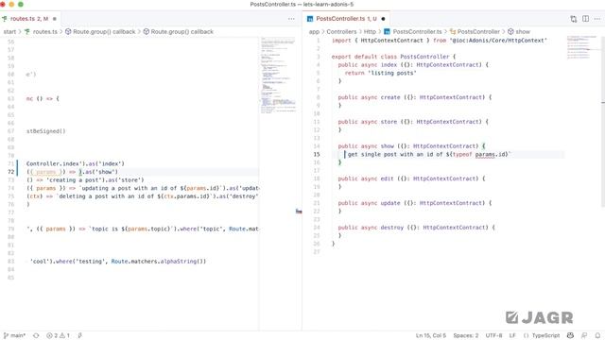Click 'listing posts' string on line 5

pos(392,73)
